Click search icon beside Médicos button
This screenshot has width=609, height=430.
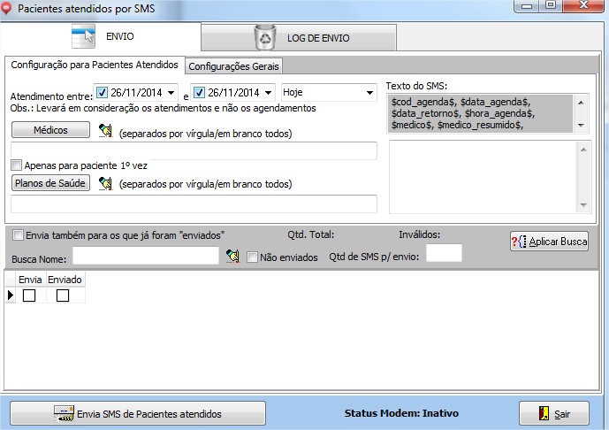point(105,132)
